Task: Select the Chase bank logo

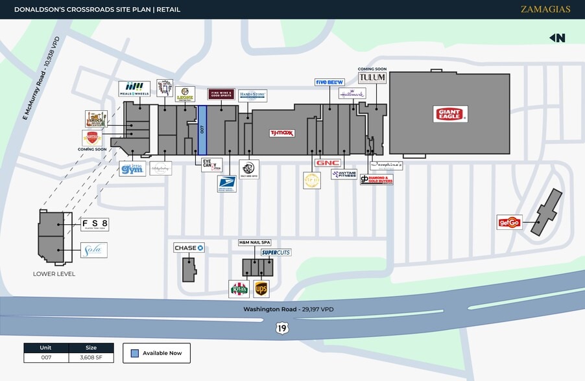Action: coord(189,248)
